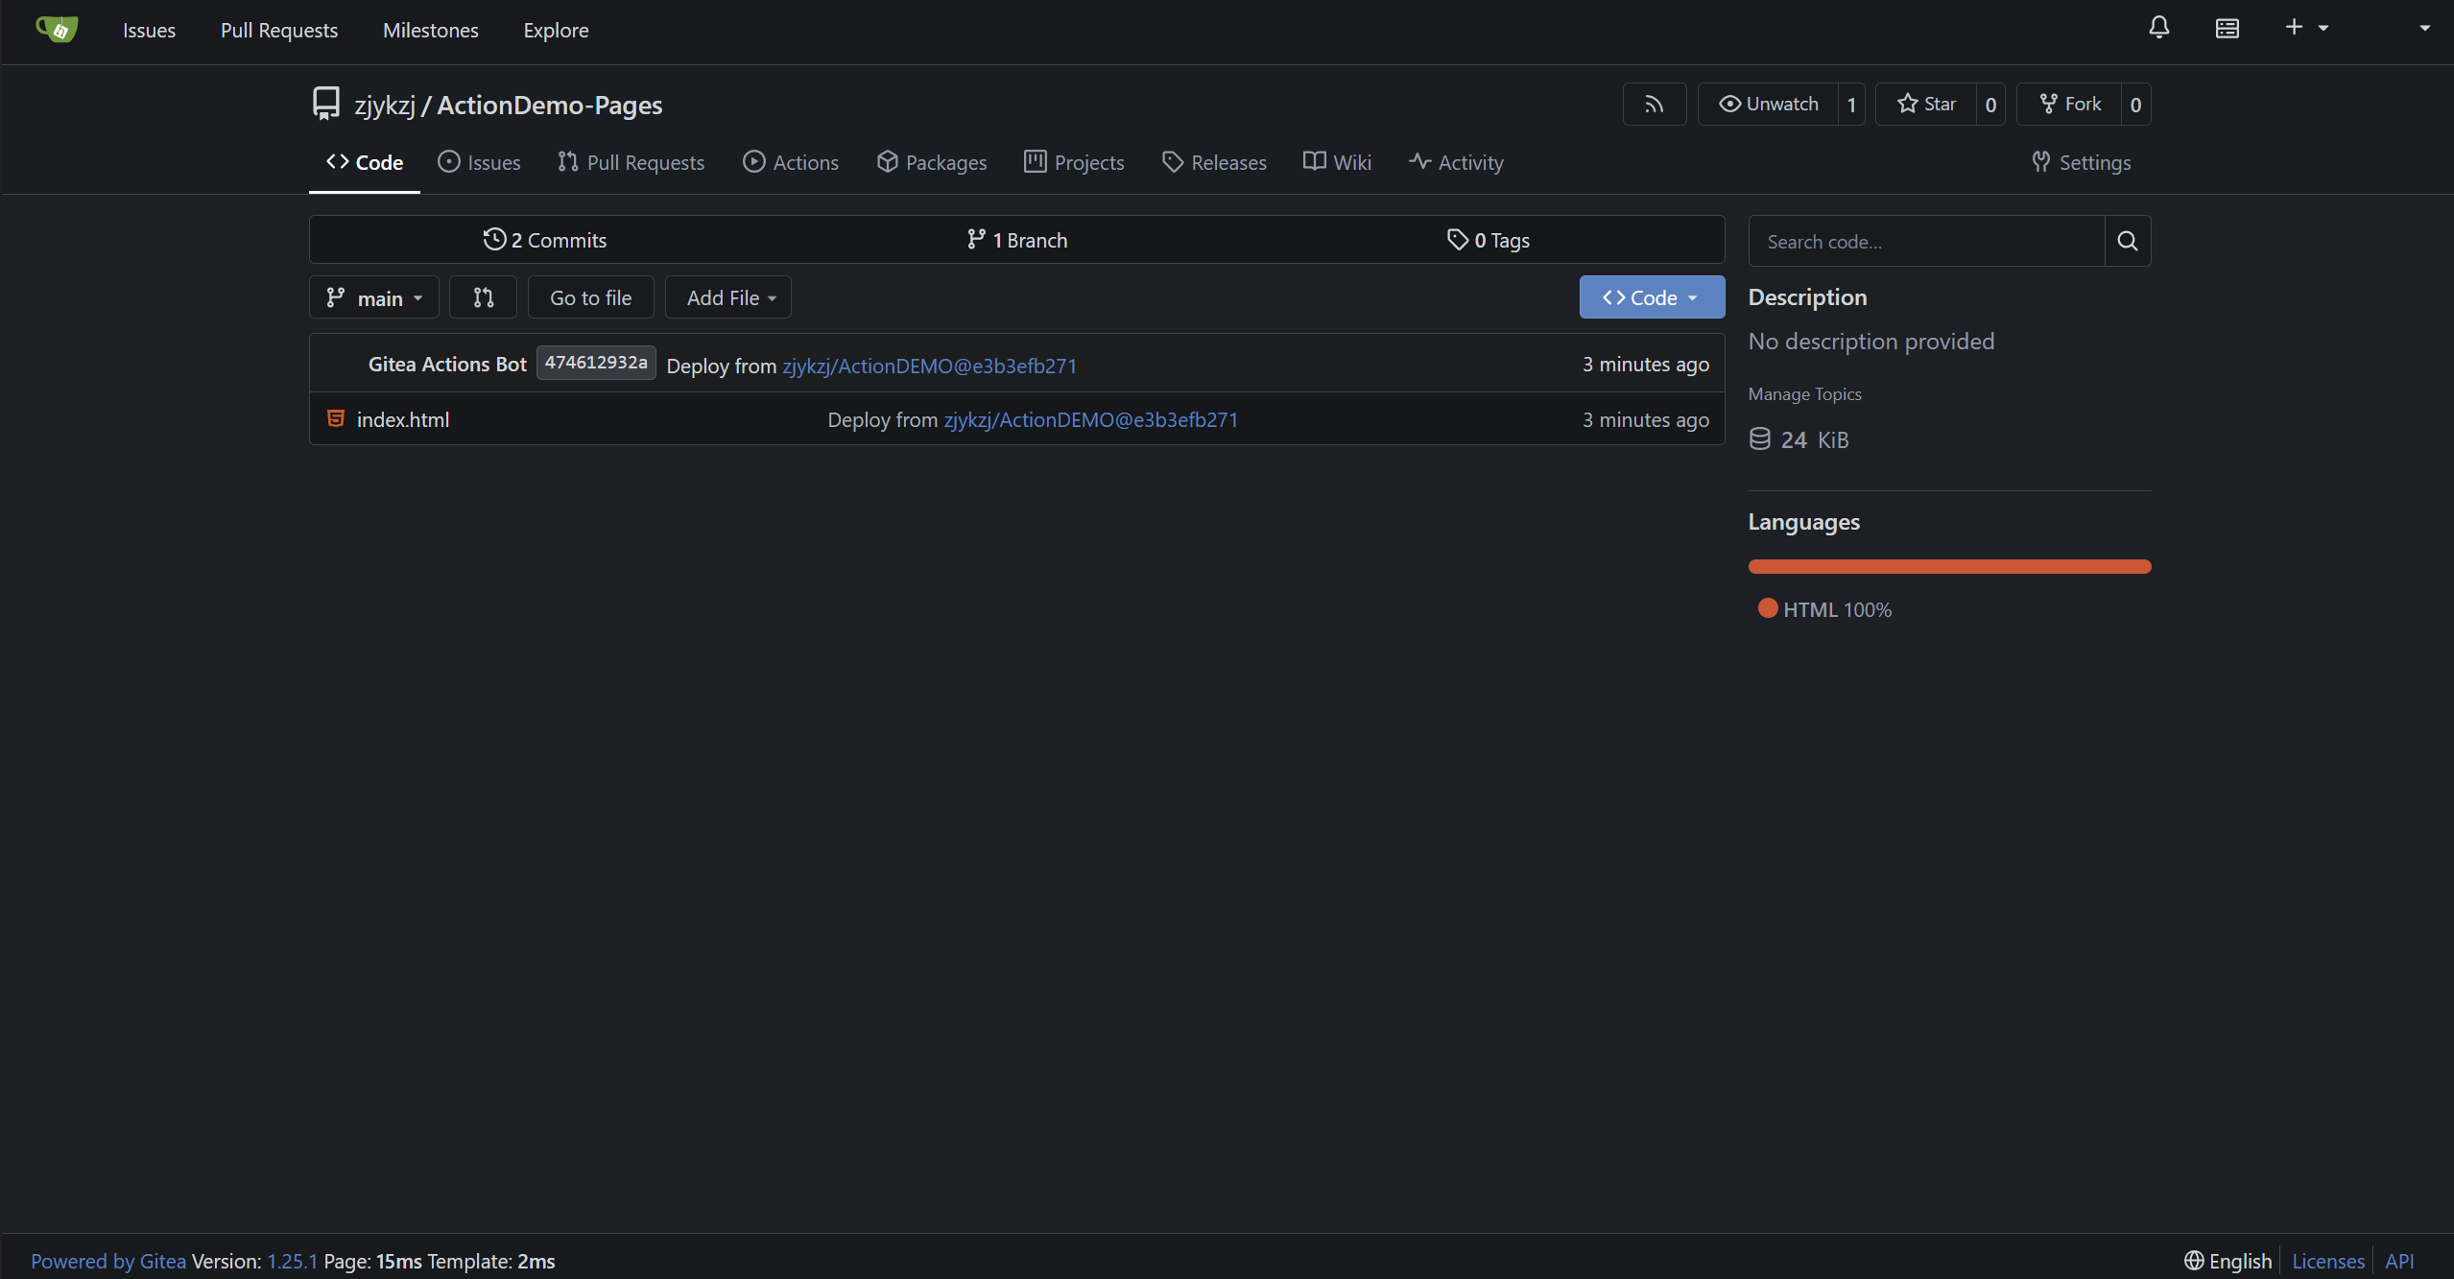2454x1279 pixels.
Task: Toggle Unwatch for this repository
Action: [x=1768, y=105]
